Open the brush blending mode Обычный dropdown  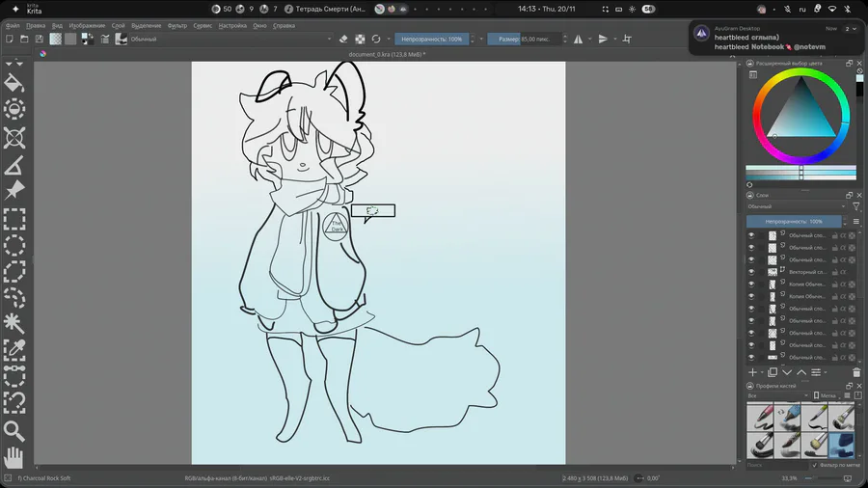coord(231,40)
